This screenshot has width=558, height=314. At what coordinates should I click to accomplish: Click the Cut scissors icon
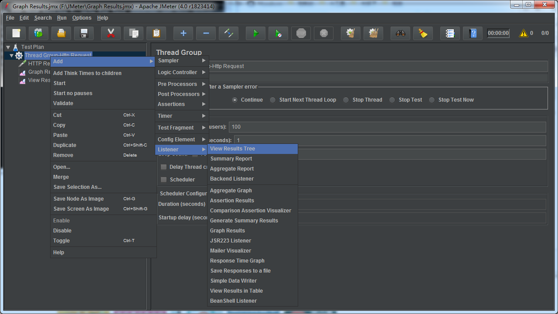point(111,33)
